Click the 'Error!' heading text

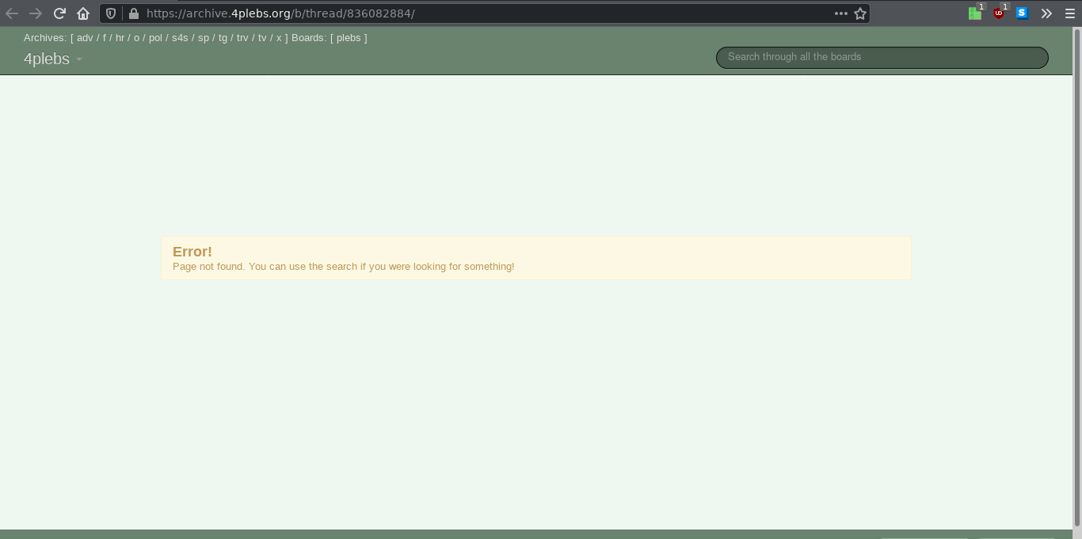tap(192, 251)
